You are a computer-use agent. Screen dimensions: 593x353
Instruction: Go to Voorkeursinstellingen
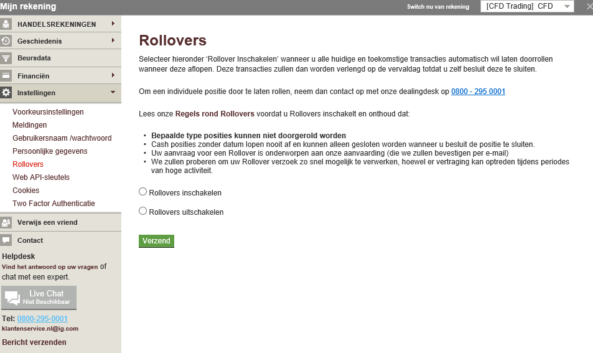click(x=48, y=112)
